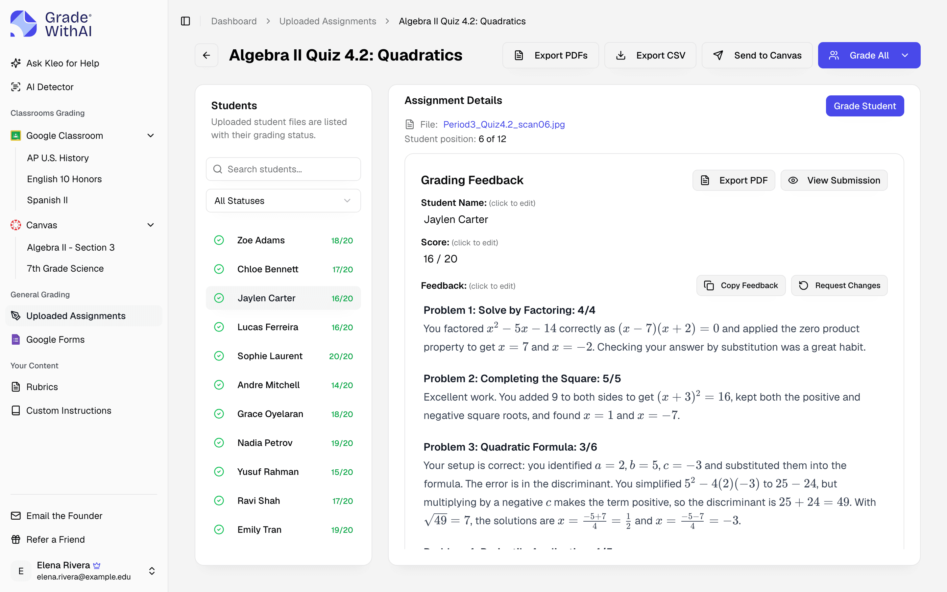Click Send to Canvas button
Image resolution: width=947 pixels, height=592 pixels.
tap(757, 55)
